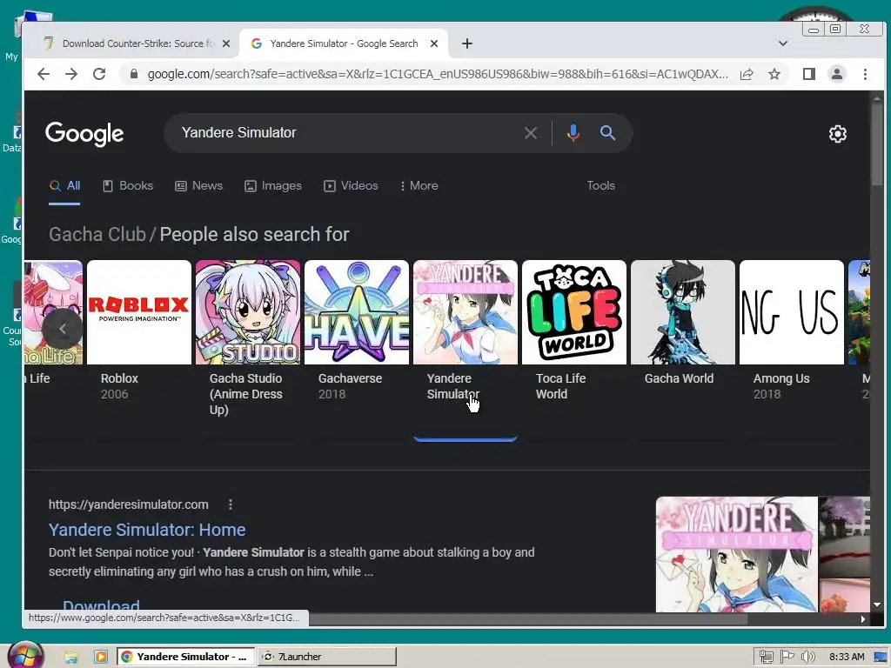
Task: Click the Google logo
Action: pyautogui.click(x=84, y=134)
